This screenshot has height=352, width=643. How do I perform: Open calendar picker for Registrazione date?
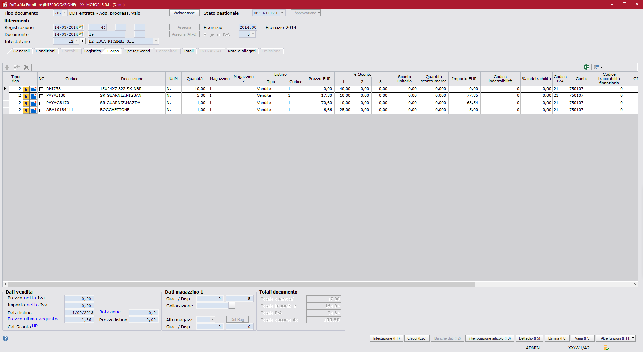pos(81,27)
